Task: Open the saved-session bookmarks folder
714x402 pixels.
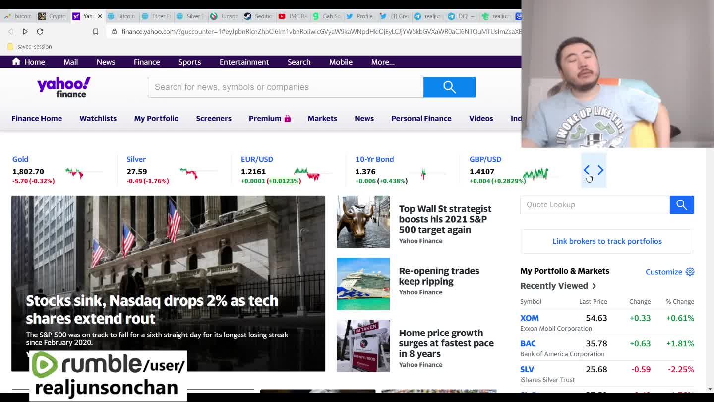Action: pos(29,46)
